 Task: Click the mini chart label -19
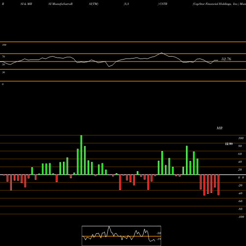pyautogui.click(x=159, y=239)
